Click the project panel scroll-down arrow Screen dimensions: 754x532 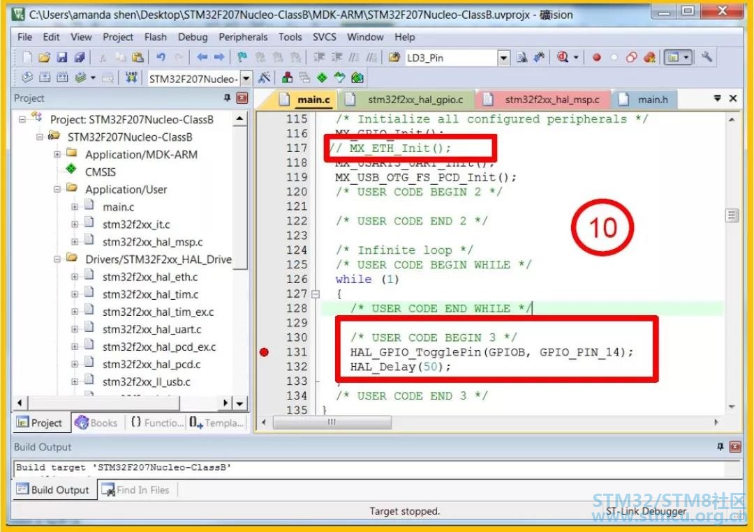pos(239,403)
